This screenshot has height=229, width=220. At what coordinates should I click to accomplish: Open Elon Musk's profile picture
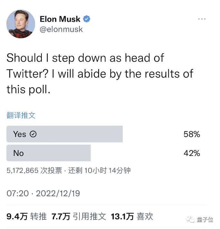(x=21, y=24)
